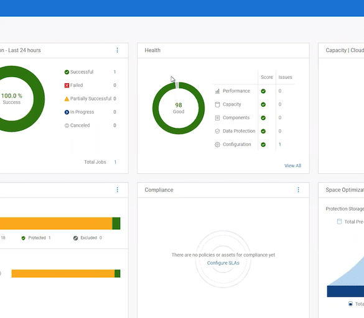Image resolution: width=364 pixels, height=318 pixels.
Task: Click the Total Pre- storage cylinder icon
Action: [x=339, y=222]
